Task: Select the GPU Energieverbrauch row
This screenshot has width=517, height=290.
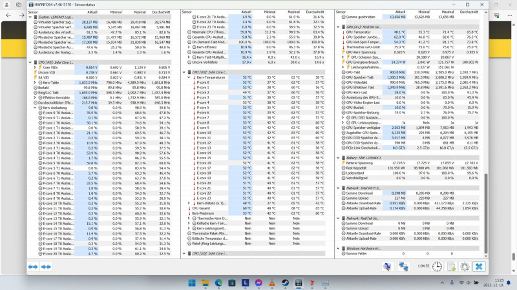Action: click(409, 62)
